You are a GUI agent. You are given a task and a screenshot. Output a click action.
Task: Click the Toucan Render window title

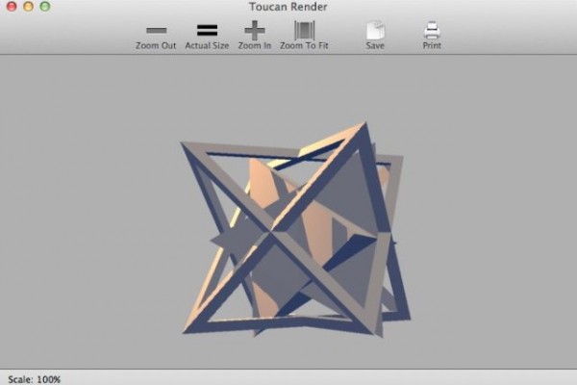click(x=288, y=7)
